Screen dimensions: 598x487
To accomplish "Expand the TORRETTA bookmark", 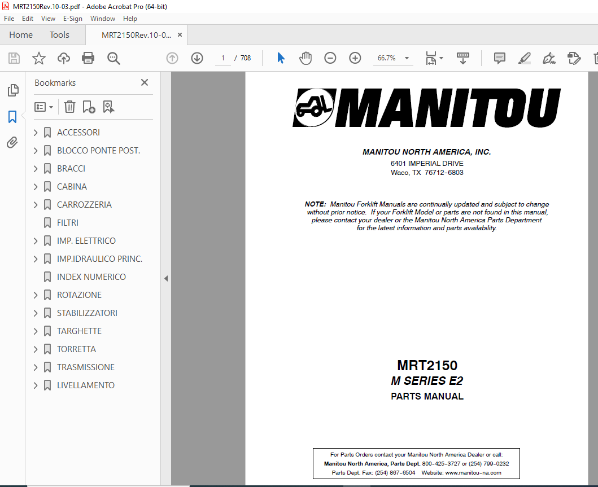I will pos(36,349).
